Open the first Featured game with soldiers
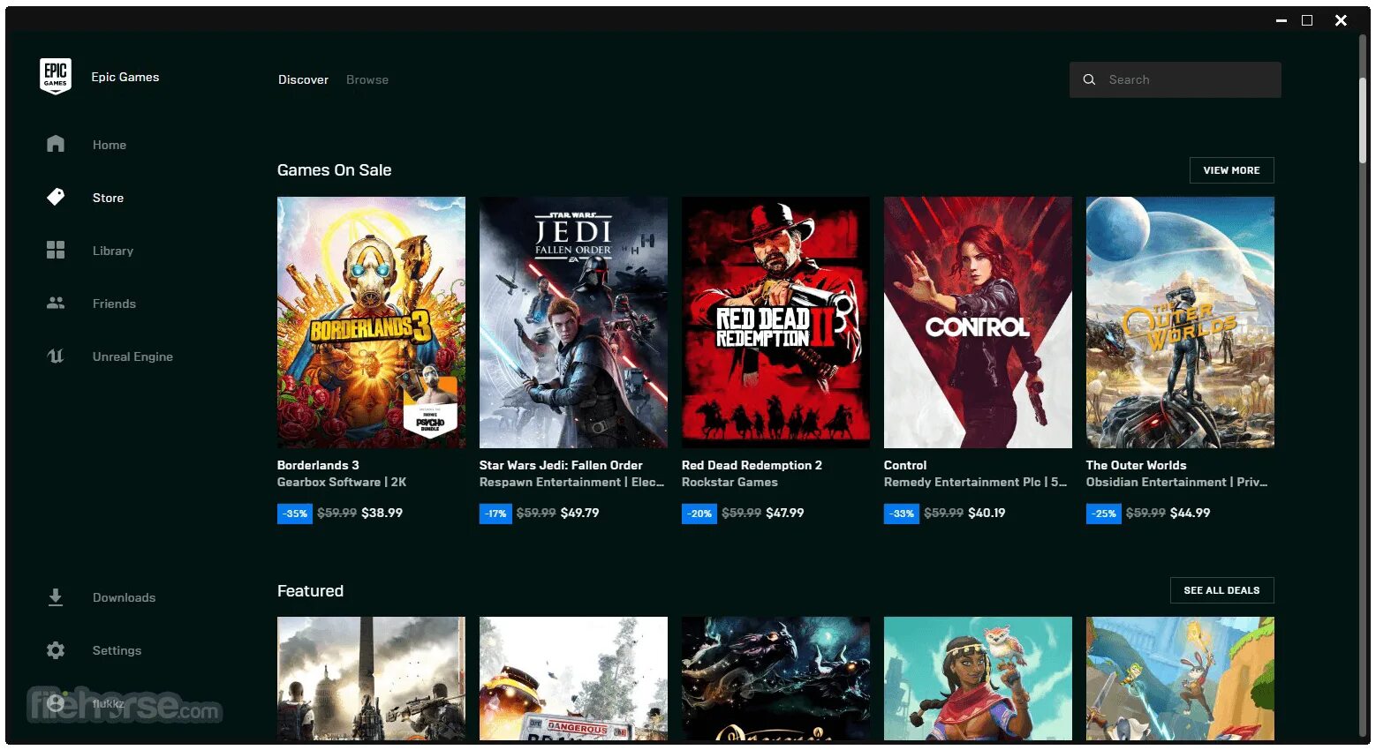The width and height of the screenshot is (1376, 750). coord(371,678)
